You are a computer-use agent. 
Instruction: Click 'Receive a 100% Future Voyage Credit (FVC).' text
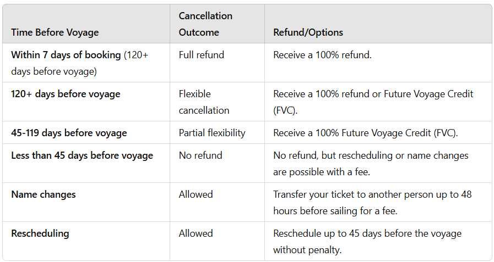point(366,133)
